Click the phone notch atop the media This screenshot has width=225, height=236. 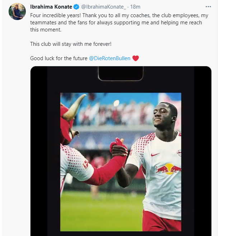pyautogui.click(x=121, y=73)
